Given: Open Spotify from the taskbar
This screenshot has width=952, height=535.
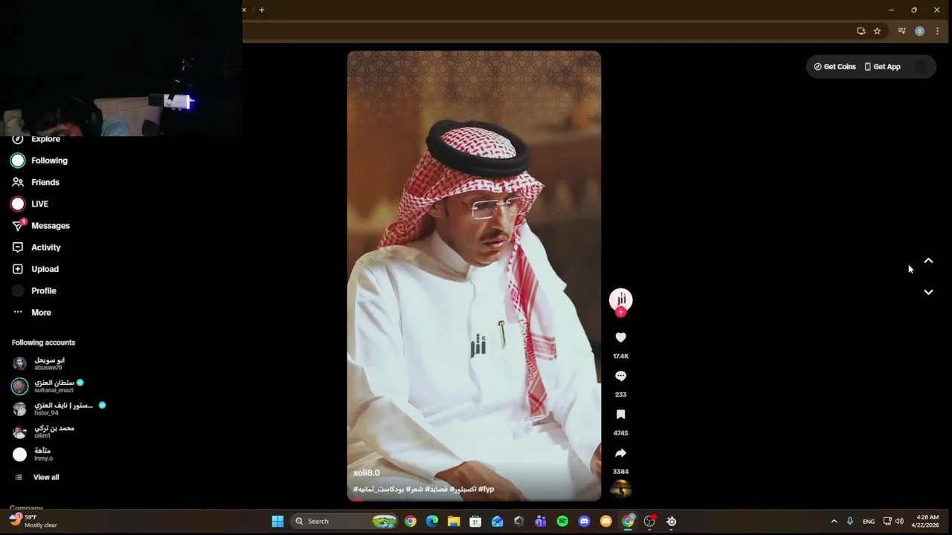Looking at the screenshot, I should pyautogui.click(x=562, y=522).
